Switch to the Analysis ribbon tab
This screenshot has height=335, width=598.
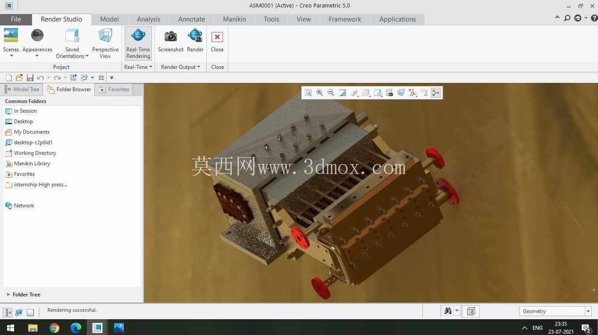(x=148, y=19)
